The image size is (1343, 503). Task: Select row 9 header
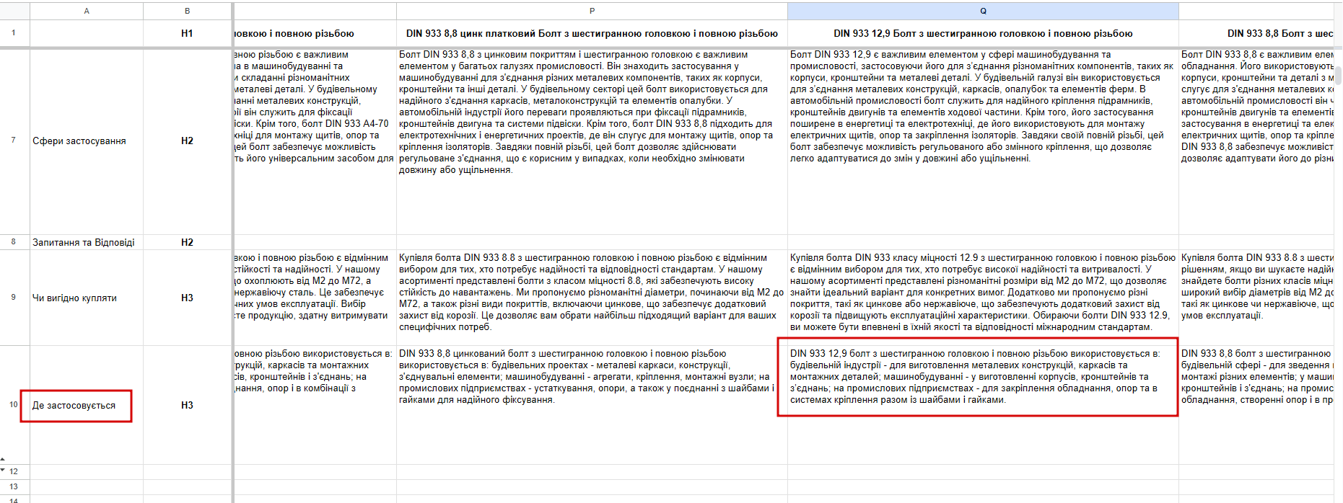14,298
